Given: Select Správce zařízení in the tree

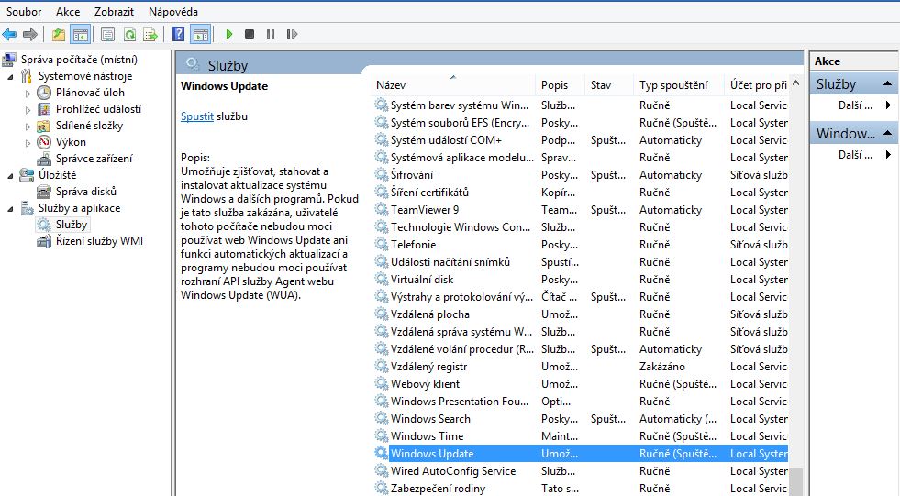Looking at the screenshot, I should coord(93,159).
